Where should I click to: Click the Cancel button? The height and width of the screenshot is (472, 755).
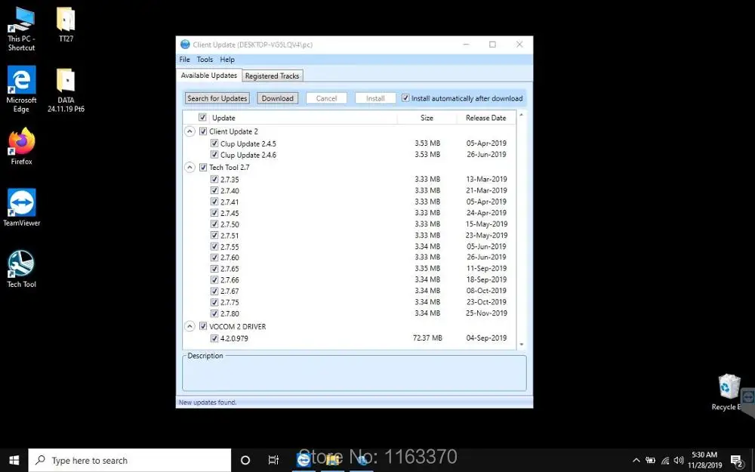(x=326, y=98)
